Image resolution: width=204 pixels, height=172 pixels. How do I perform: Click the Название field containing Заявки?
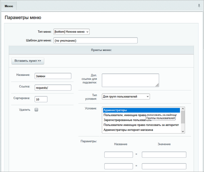pyautogui.click(x=53, y=76)
